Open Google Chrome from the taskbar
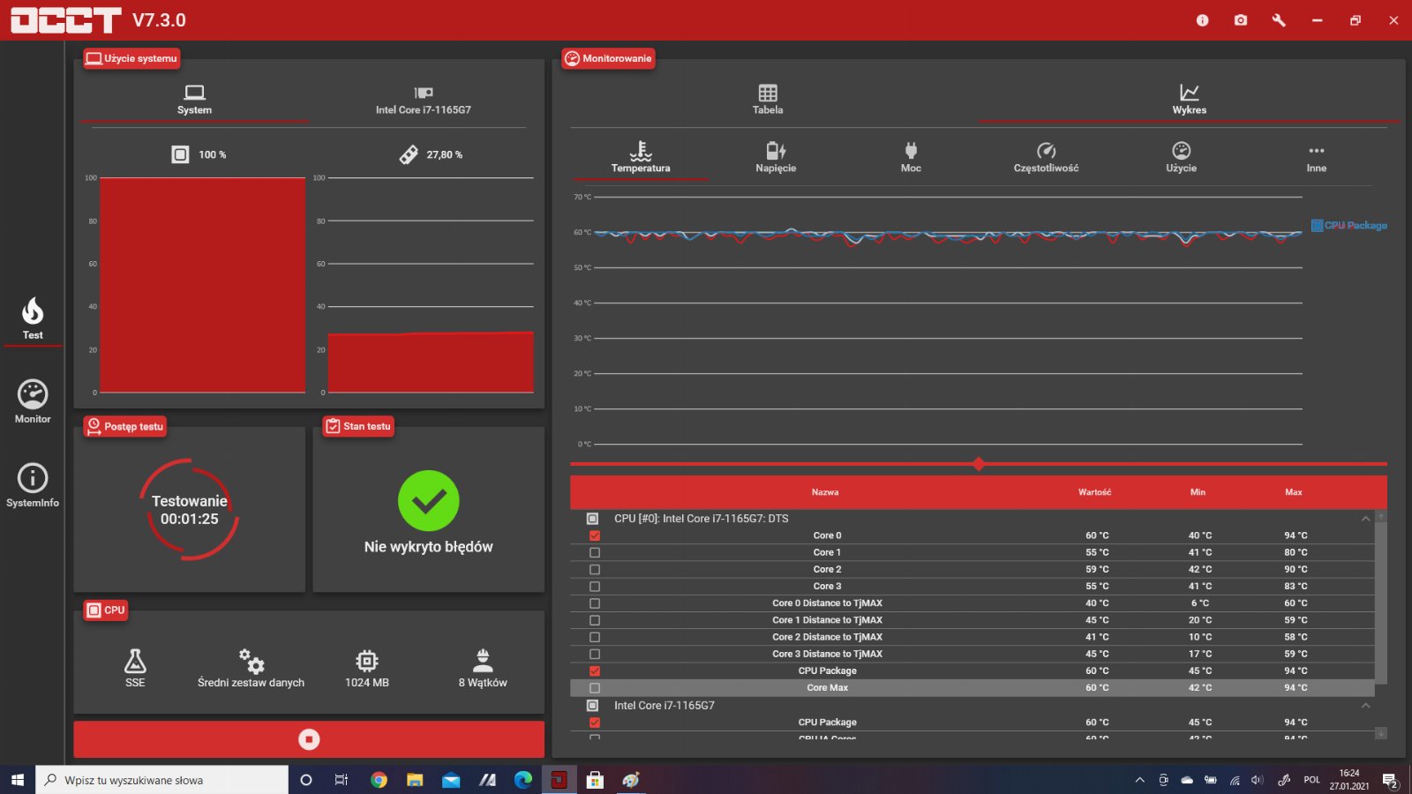1412x794 pixels. click(379, 780)
